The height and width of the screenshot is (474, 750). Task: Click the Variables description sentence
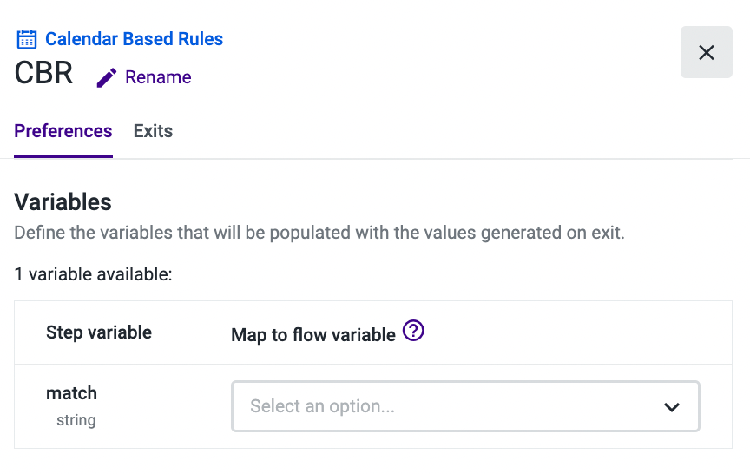(319, 233)
